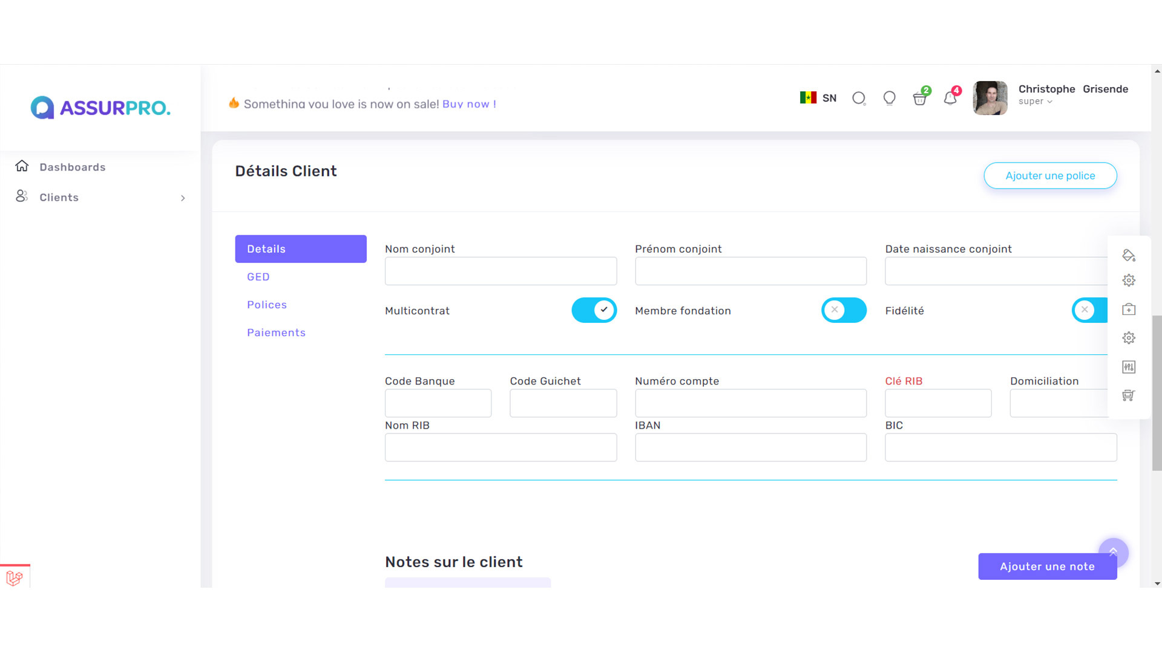1162x653 pixels.
Task: Toggle the Fidélité switch
Action: pyautogui.click(x=1089, y=310)
